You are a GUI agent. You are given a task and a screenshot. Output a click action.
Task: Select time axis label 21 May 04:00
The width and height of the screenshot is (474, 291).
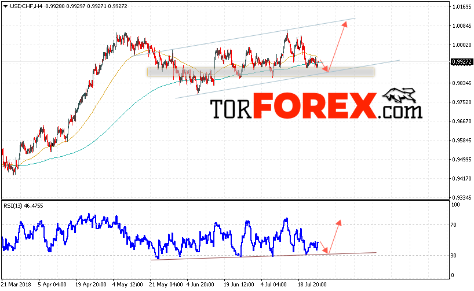tap(166, 285)
